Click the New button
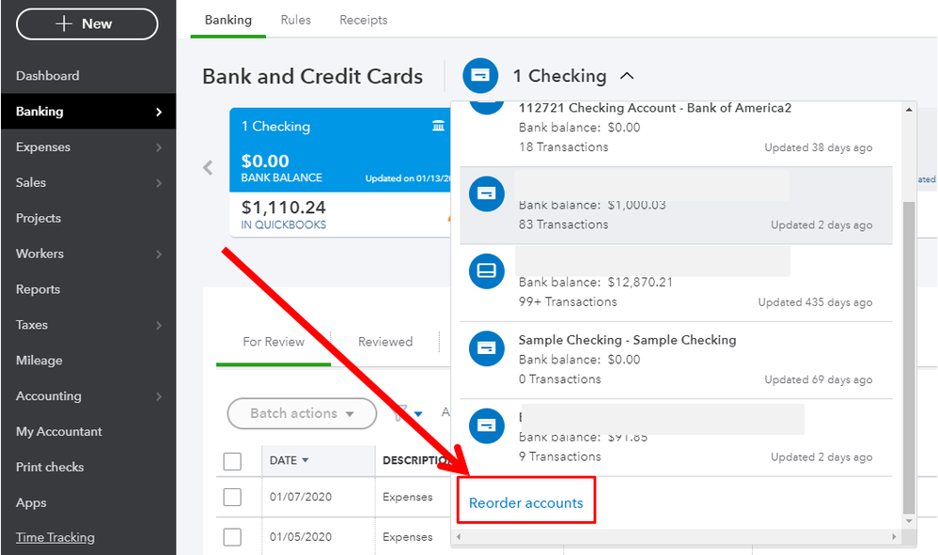Screen dimensions: 938x555 pyautogui.click(x=87, y=23)
